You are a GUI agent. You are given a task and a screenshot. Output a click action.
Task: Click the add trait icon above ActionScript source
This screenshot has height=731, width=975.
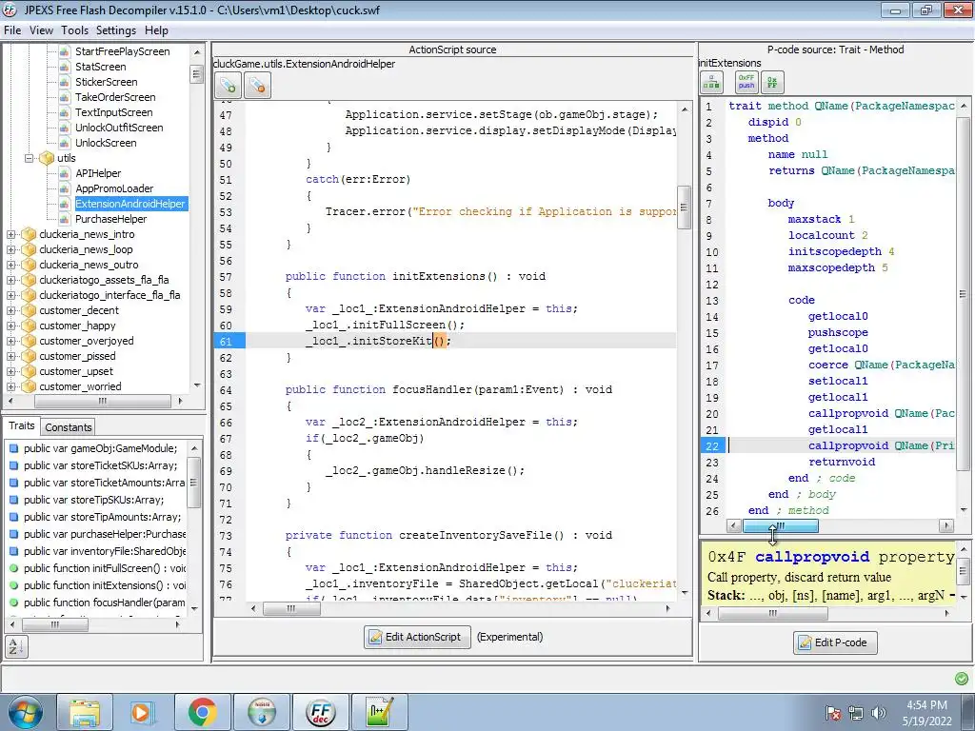coord(228,85)
